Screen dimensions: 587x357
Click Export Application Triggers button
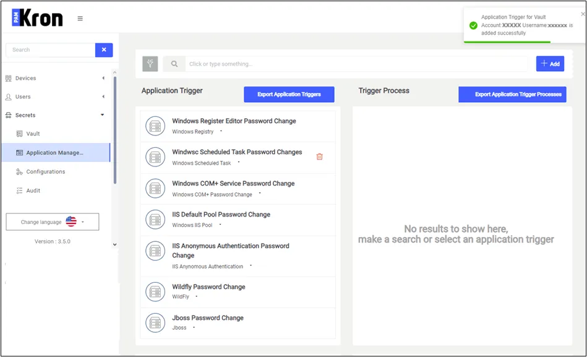point(289,95)
